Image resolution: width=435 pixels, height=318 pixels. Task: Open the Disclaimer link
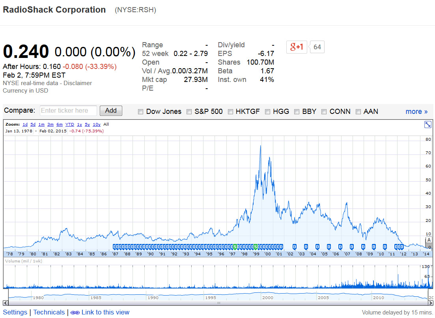pos(78,83)
